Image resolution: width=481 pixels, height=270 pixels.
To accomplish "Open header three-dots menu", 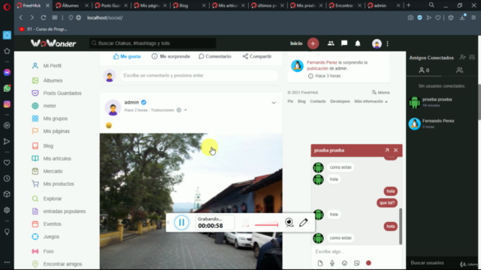I will point(388,43).
